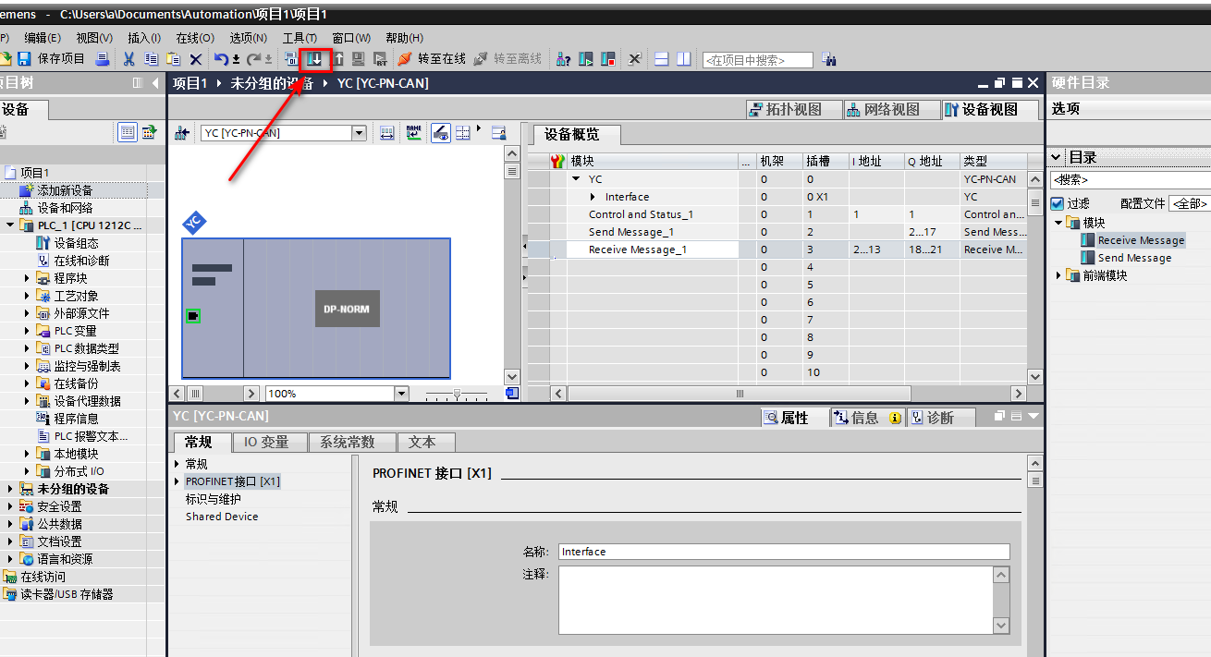Image resolution: width=1211 pixels, height=657 pixels.
Task: Expand the 未分组的设备 tree node
Action: [10, 489]
